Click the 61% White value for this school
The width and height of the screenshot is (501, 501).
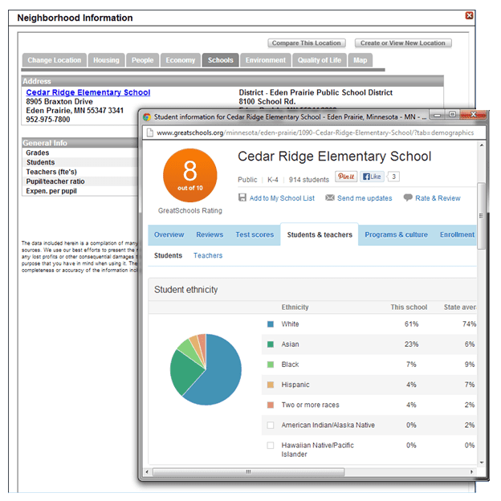pyautogui.click(x=412, y=324)
